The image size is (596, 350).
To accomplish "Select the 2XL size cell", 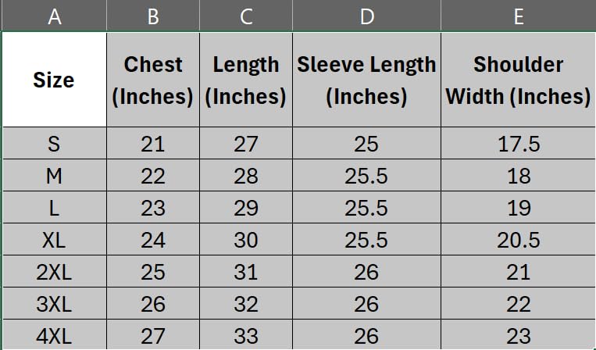I will point(54,272).
